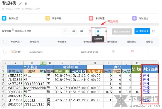Click the prohibit circle-slash toolbar icon

tap(90, 31)
